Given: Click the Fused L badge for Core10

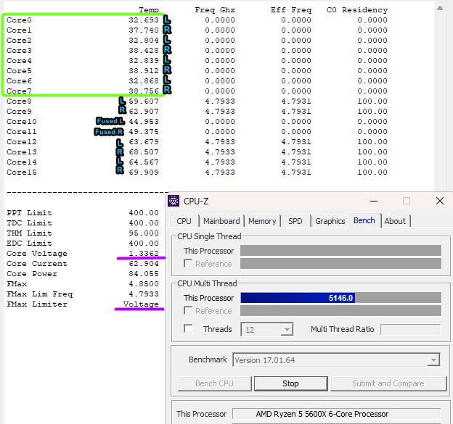Looking at the screenshot, I should [110, 121].
